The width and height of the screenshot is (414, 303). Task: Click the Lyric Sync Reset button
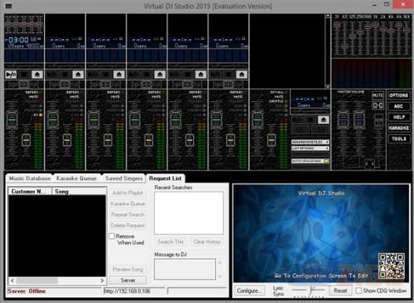340,290
